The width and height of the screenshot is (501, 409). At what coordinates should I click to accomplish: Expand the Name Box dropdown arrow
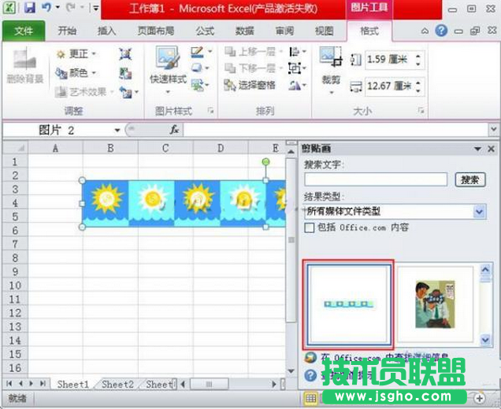tap(117, 130)
